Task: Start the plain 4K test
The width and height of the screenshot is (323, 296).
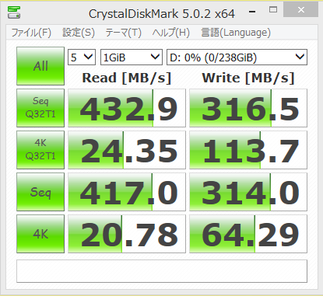Action: click(x=40, y=234)
